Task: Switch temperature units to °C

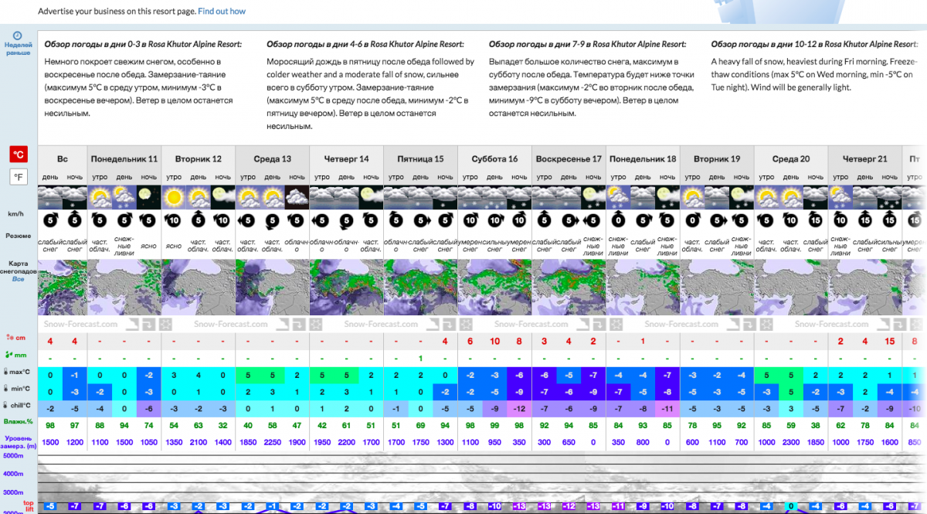Action: [19, 155]
